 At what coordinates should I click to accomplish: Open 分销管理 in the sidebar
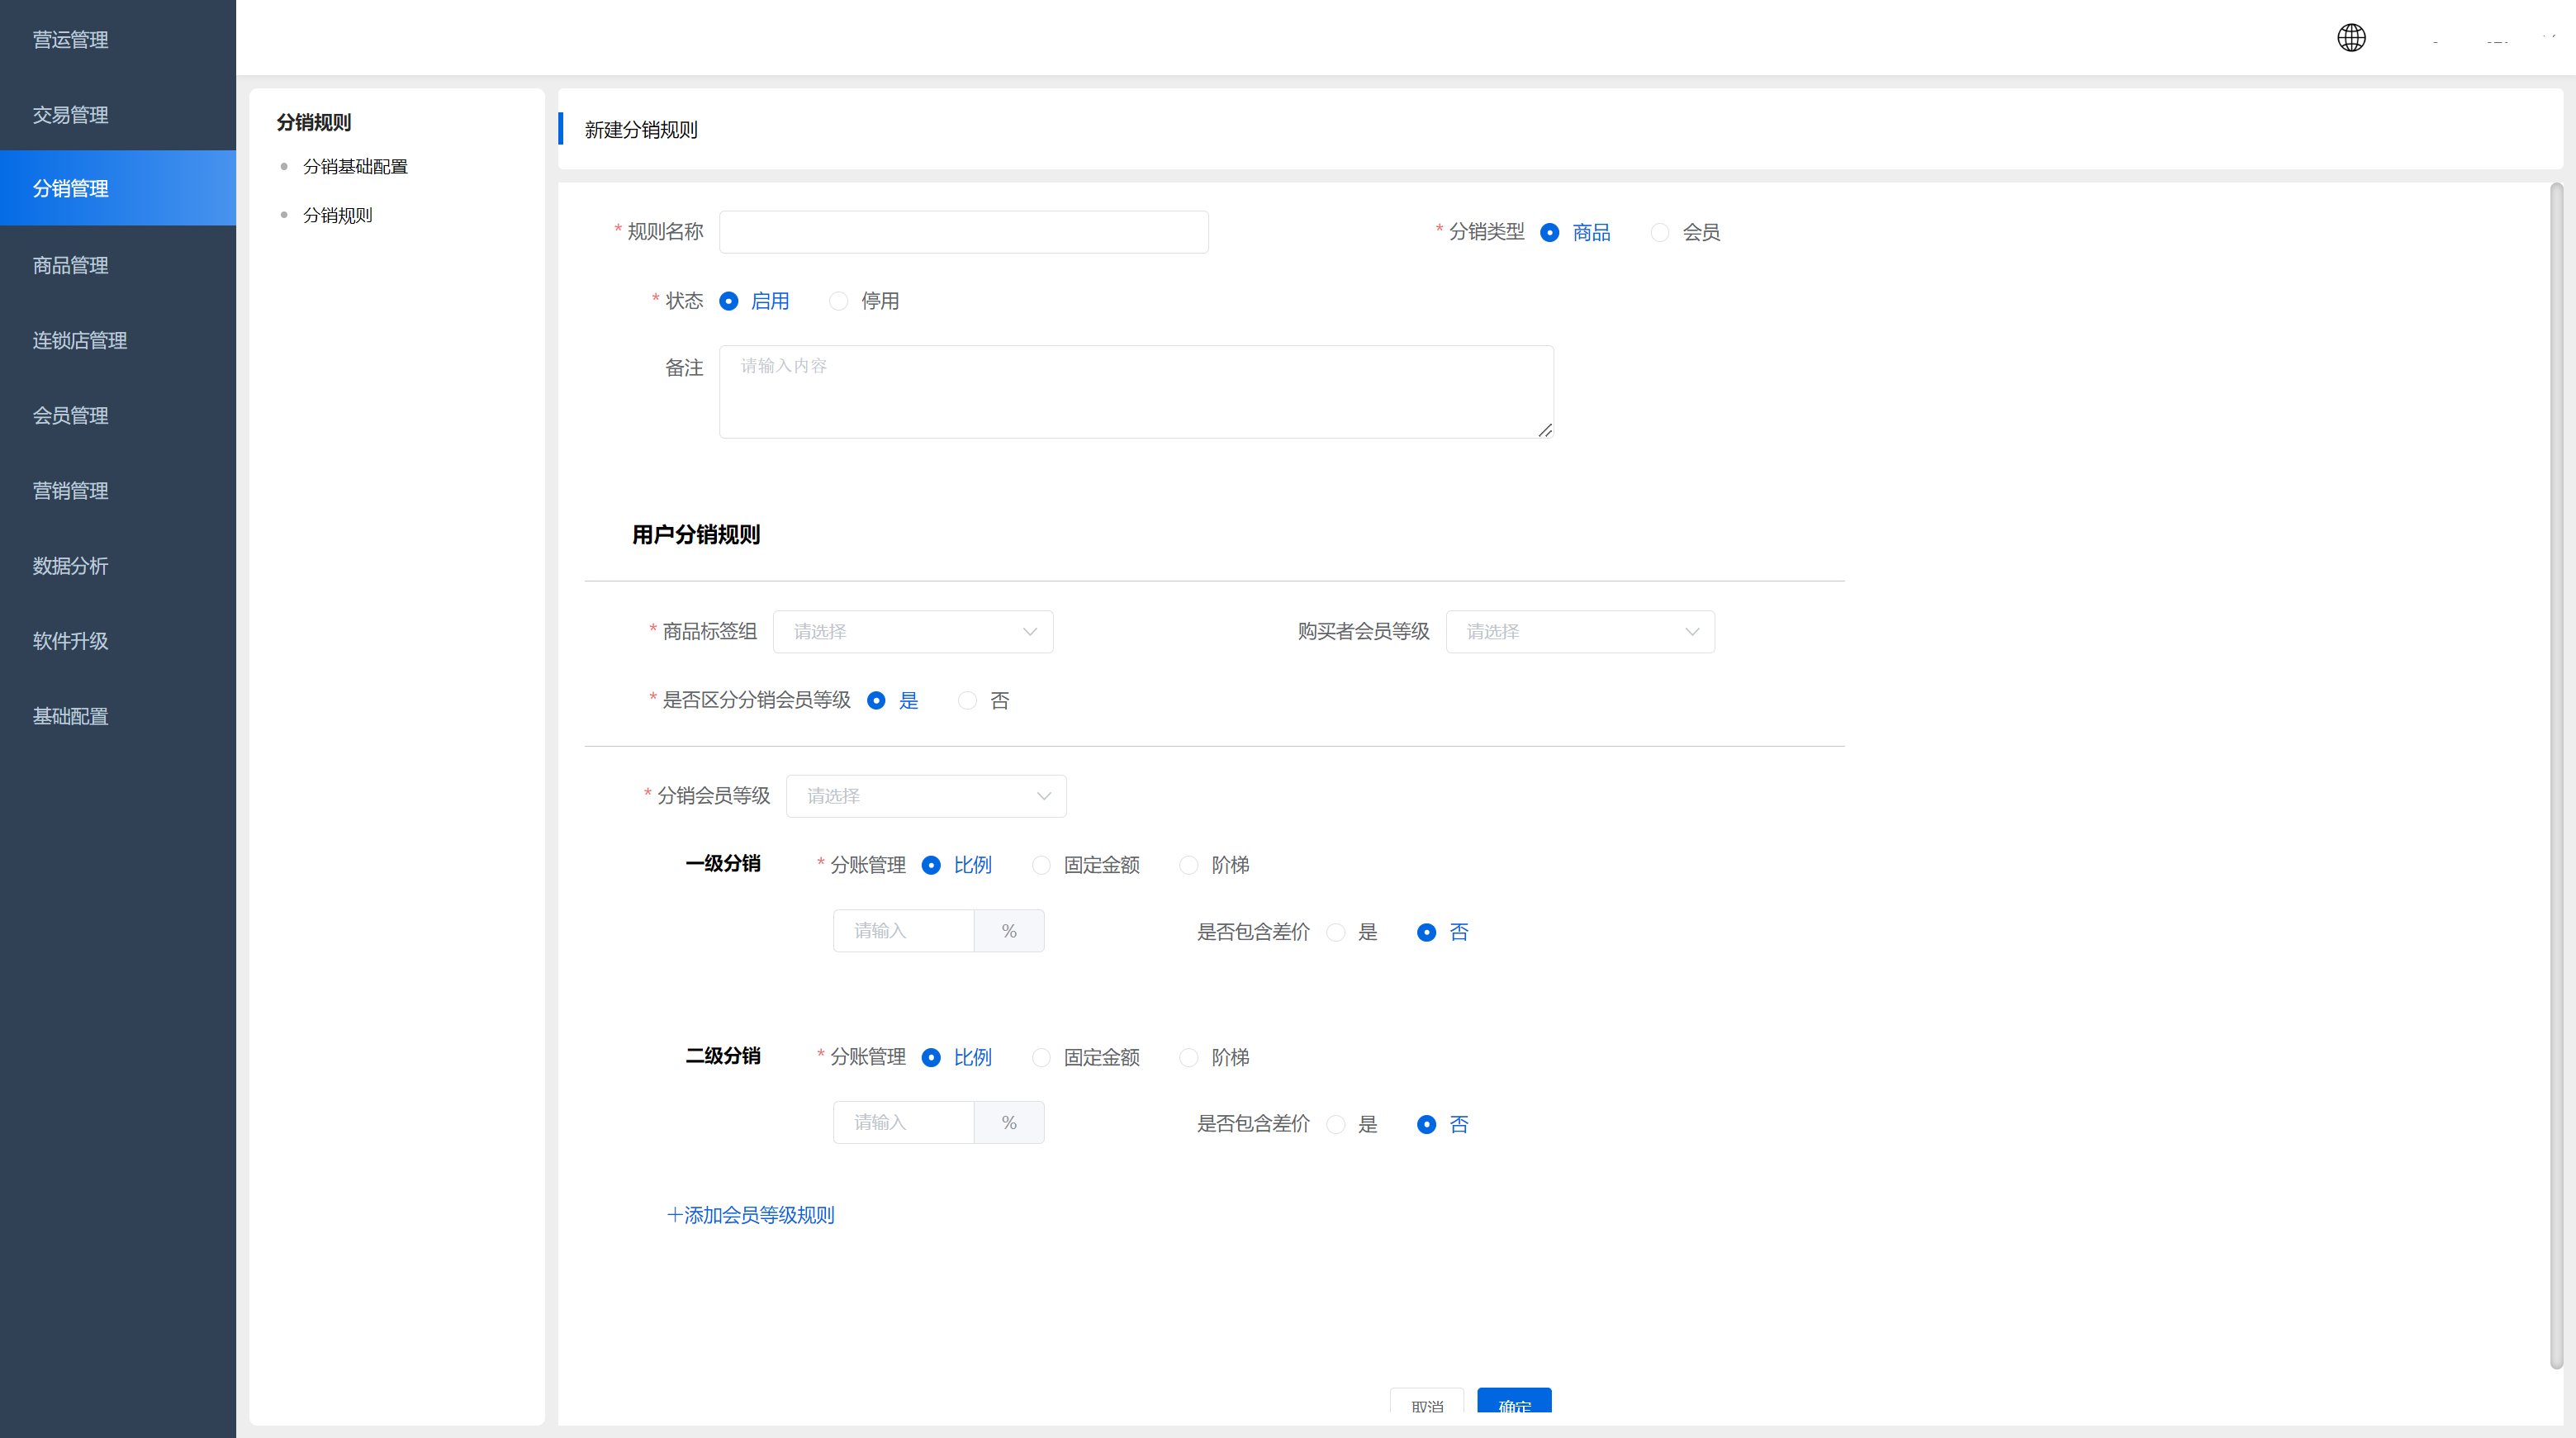tap(118, 188)
